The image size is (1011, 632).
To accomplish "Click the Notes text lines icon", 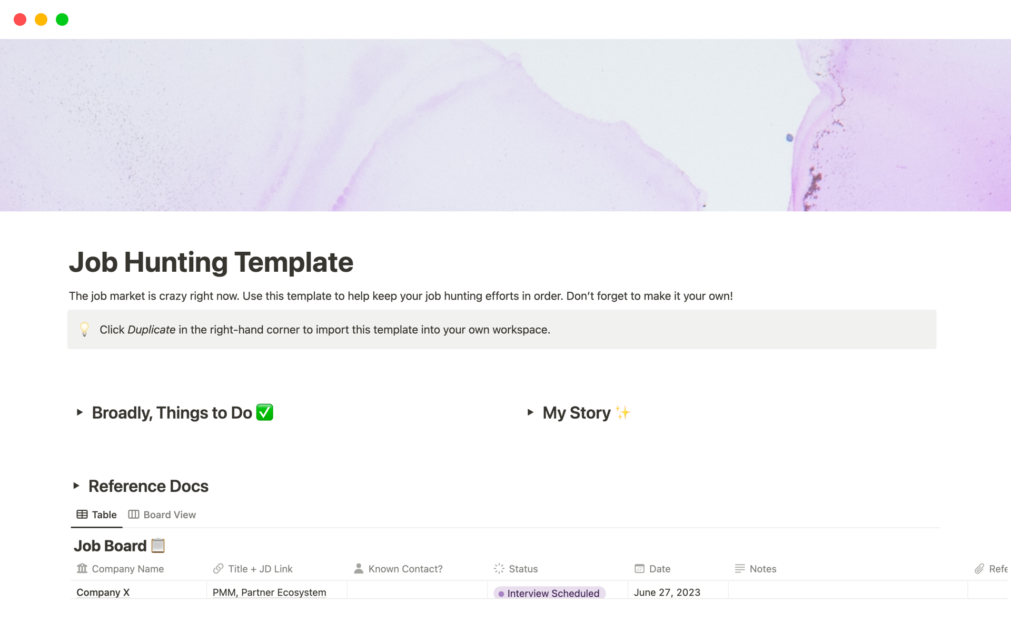I will pos(739,568).
